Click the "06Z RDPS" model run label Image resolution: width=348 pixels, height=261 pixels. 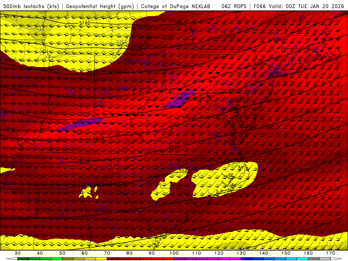[234, 7]
